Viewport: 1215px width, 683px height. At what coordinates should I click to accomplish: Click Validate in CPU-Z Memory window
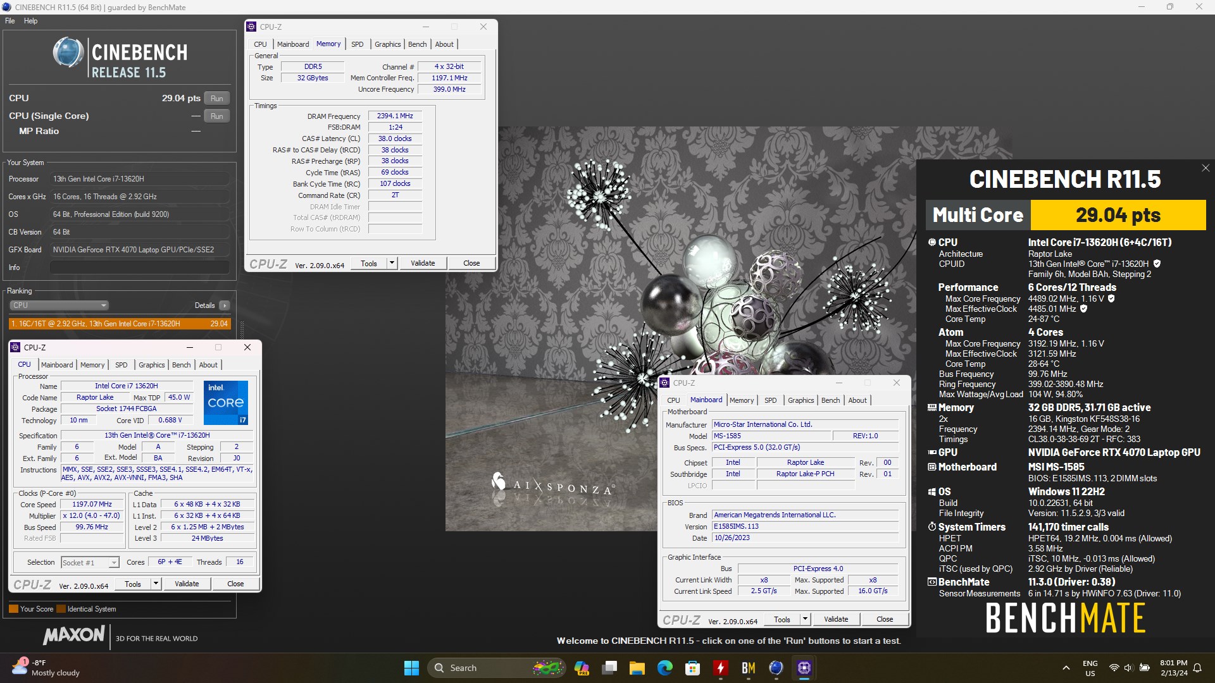click(423, 263)
